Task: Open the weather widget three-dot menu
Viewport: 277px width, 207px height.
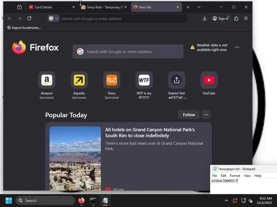Action: pos(237,47)
